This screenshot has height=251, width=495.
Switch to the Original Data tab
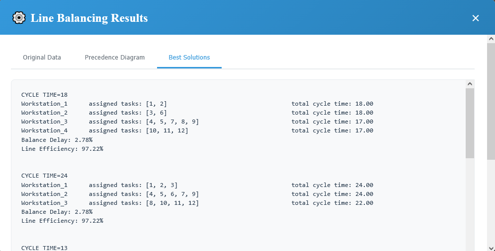coord(42,58)
